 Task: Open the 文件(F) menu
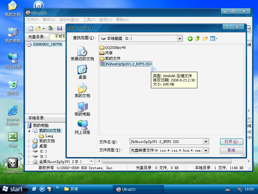tap(33, 20)
